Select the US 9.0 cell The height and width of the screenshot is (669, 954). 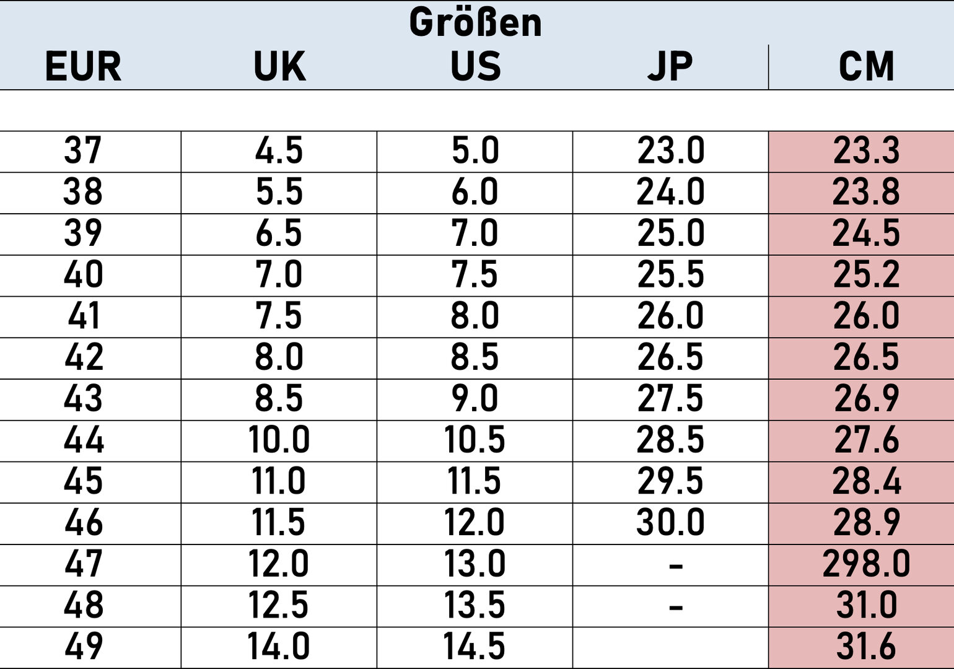point(475,400)
